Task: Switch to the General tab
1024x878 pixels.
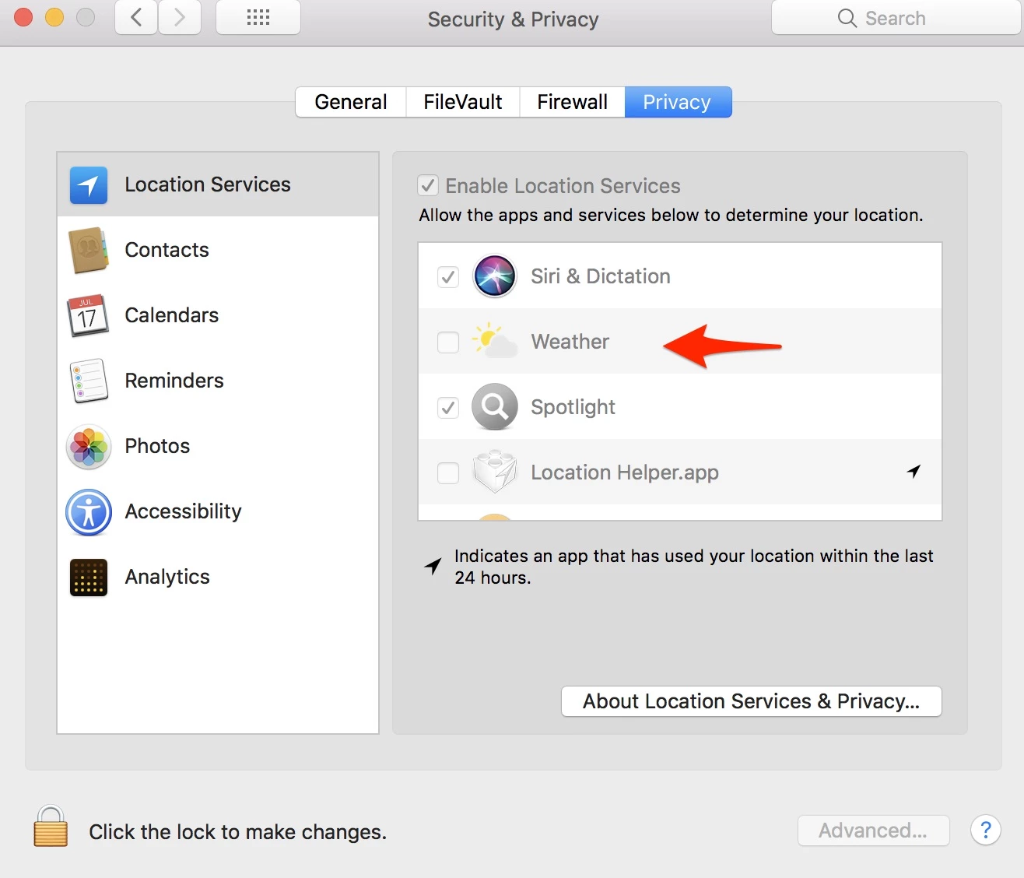Action: [351, 102]
